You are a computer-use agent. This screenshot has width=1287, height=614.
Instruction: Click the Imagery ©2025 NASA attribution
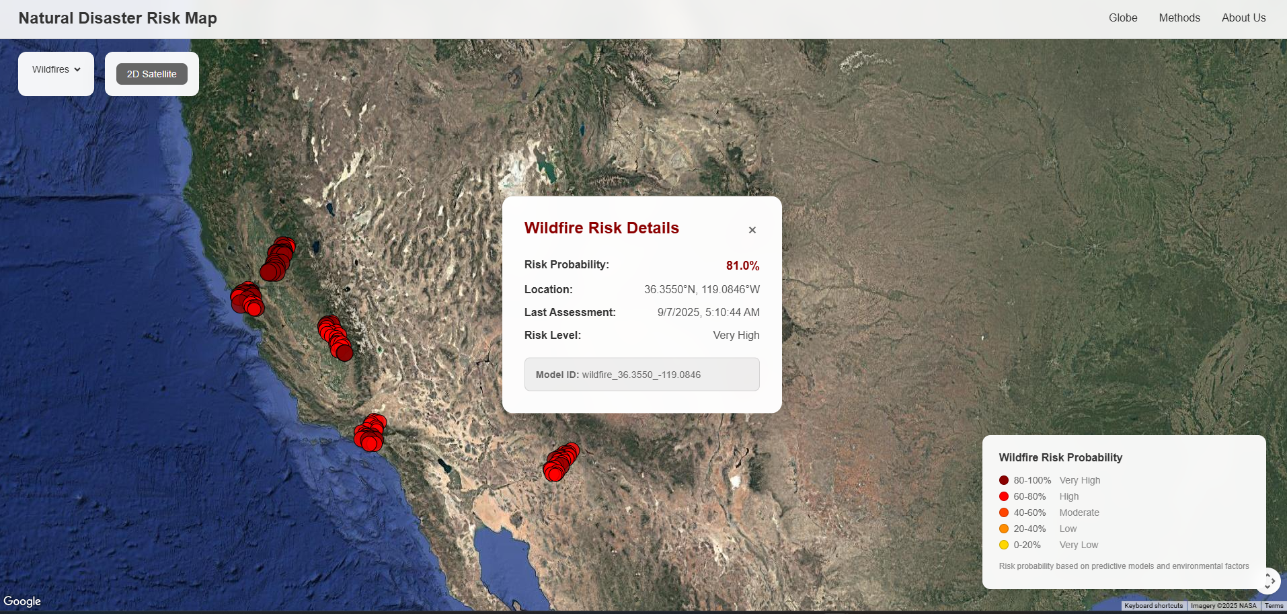pos(1223,606)
